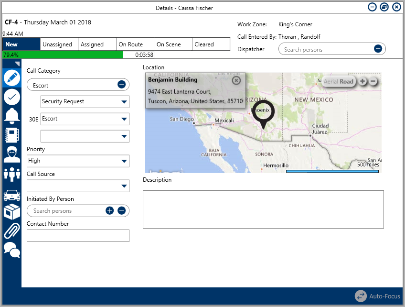405x307 pixels.
Task: Select the Assigned status tab
Action: [97, 44]
